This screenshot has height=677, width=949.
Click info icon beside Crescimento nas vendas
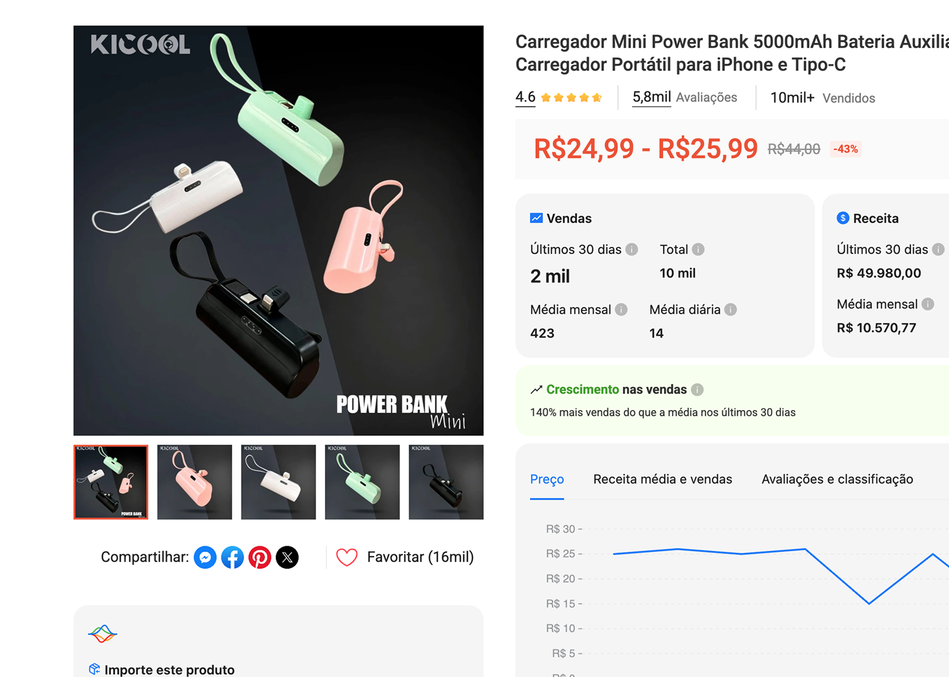697,389
